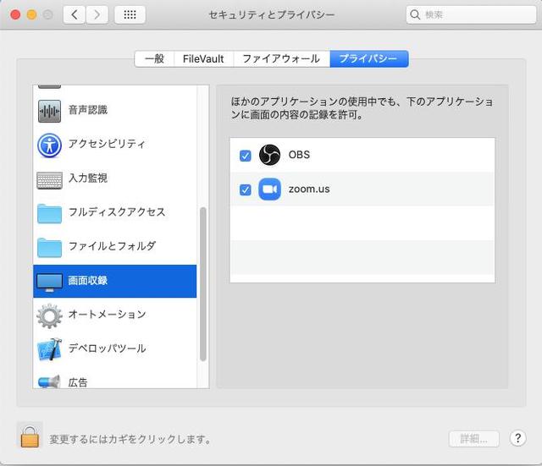
Task: Click the 入力監視 keyboard icon
Action: [50, 179]
